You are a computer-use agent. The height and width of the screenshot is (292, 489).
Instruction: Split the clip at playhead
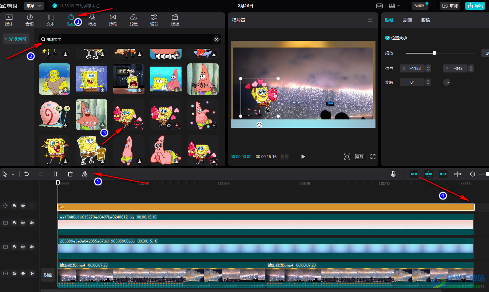(x=56, y=174)
